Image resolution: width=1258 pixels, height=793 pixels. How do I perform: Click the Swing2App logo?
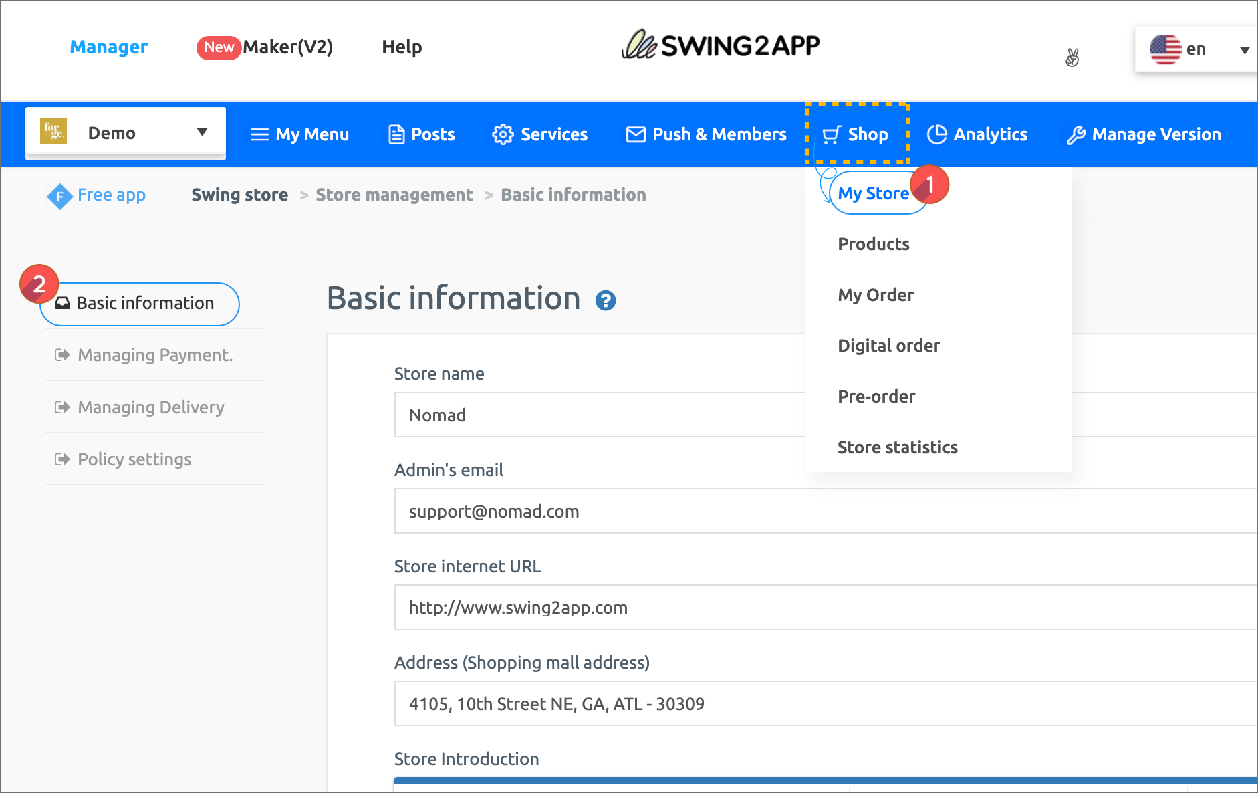pos(720,46)
